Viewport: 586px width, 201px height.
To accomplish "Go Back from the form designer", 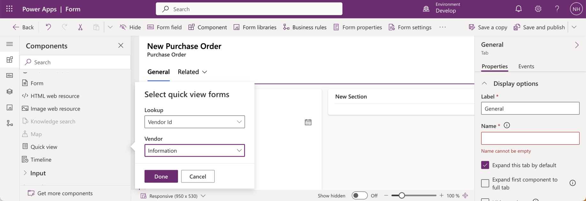I will point(23,27).
